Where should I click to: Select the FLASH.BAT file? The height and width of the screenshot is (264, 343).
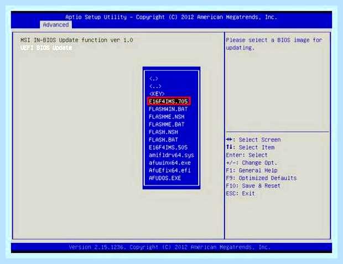tap(163, 139)
